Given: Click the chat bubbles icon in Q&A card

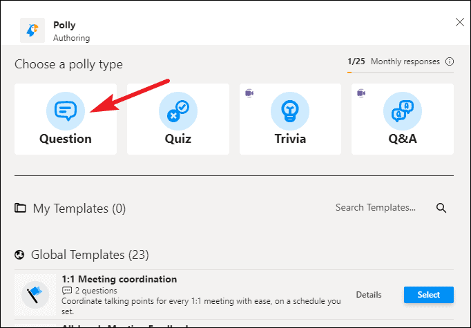Looking at the screenshot, I should point(403,111).
